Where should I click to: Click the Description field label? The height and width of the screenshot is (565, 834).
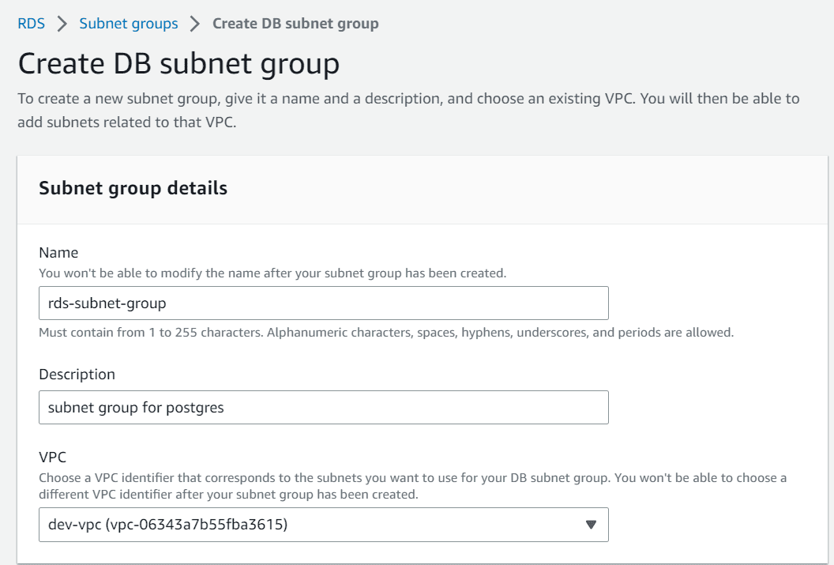(77, 375)
